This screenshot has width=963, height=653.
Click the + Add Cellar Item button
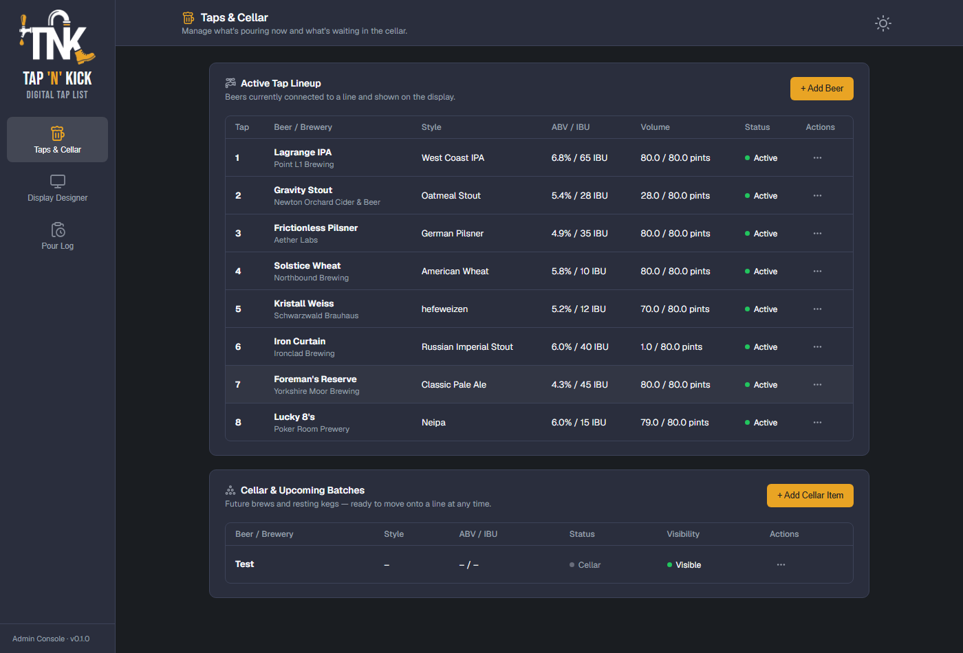pos(810,496)
